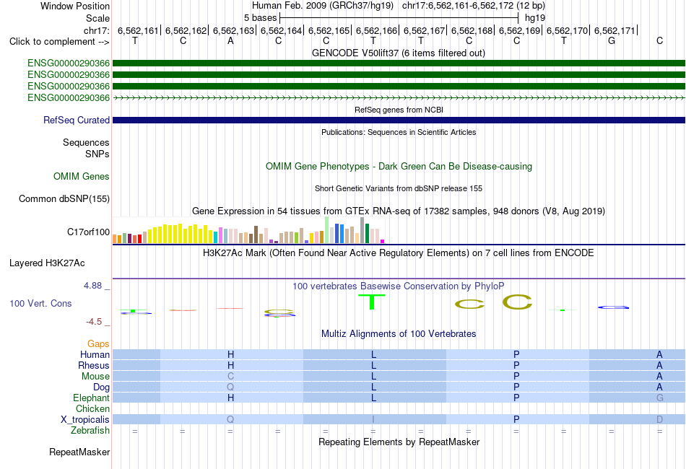Image resolution: width=686 pixels, height=469 pixels.
Task: Click the SNPs label under Sequences
Action: (97, 154)
